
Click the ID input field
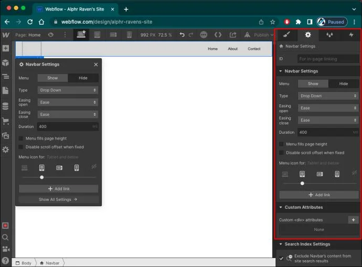point(328,59)
